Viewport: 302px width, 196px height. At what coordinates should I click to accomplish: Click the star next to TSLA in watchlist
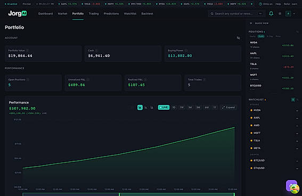point(251,141)
